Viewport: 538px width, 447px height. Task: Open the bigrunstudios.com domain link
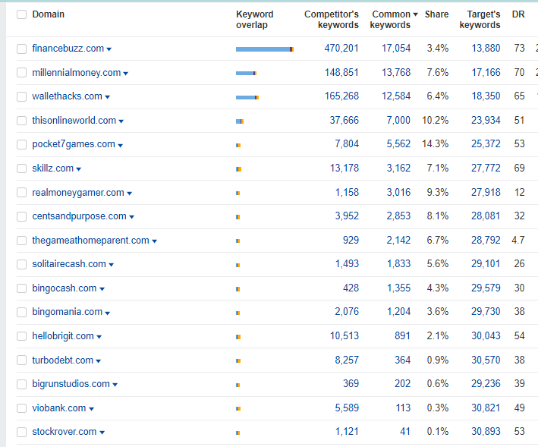pos(71,383)
